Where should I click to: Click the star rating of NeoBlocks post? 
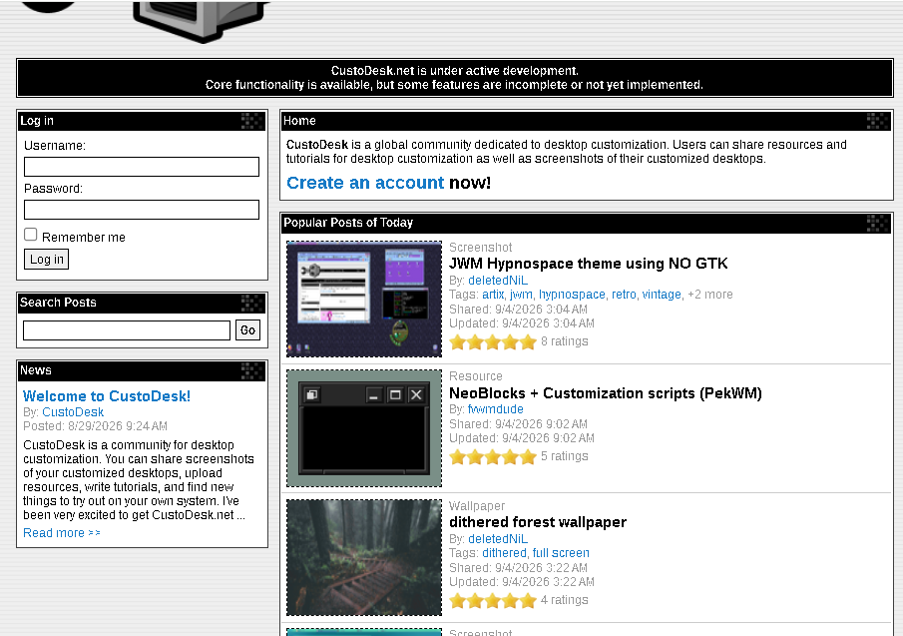[493, 457]
